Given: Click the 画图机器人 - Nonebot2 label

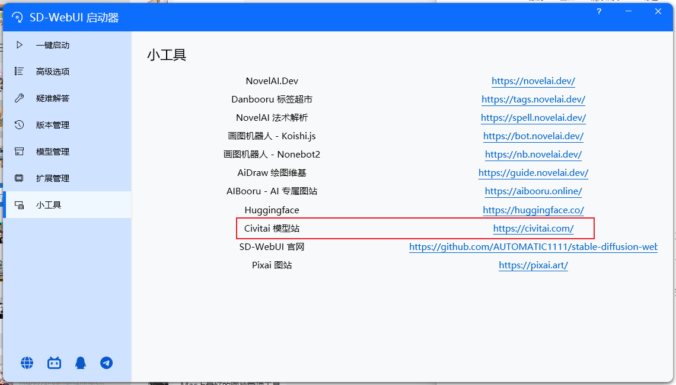Looking at the screenshot, I should pyautogui.click(x=272, y=155).
